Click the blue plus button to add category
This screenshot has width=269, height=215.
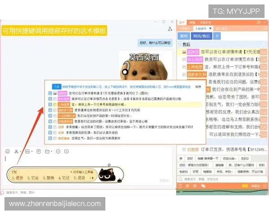pyautogui.click(x=217, y=36)
